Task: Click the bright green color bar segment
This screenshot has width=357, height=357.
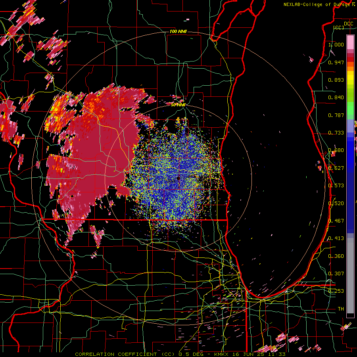Action: 350,108
